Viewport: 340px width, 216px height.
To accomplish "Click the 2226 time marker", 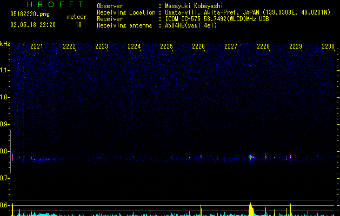I will tap(198, 46).
